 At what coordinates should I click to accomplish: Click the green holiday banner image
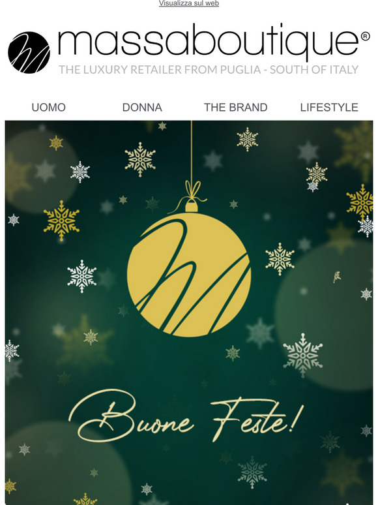click(x=189, y=313)
